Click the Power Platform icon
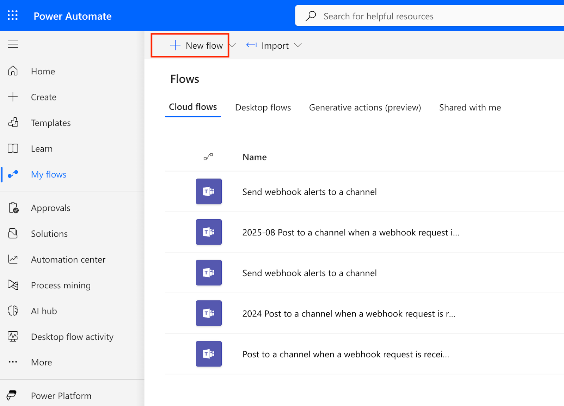This screenshot has height=406, width=564. tap(12, 395)
